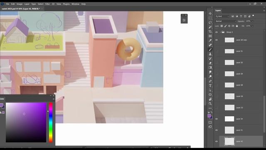The width and height of the screenshot is (266, 150).
Task: Click the foreground color swatch in toolbar
Action: [209, 116]
